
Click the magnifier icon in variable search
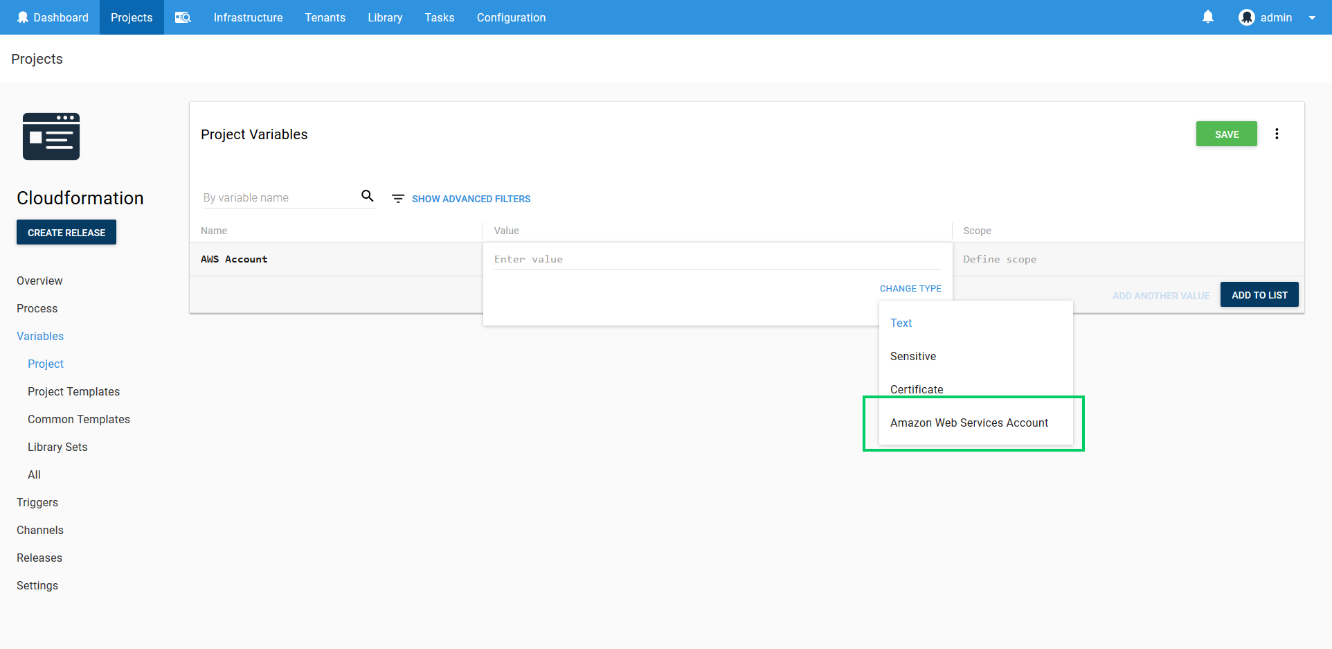368,196
